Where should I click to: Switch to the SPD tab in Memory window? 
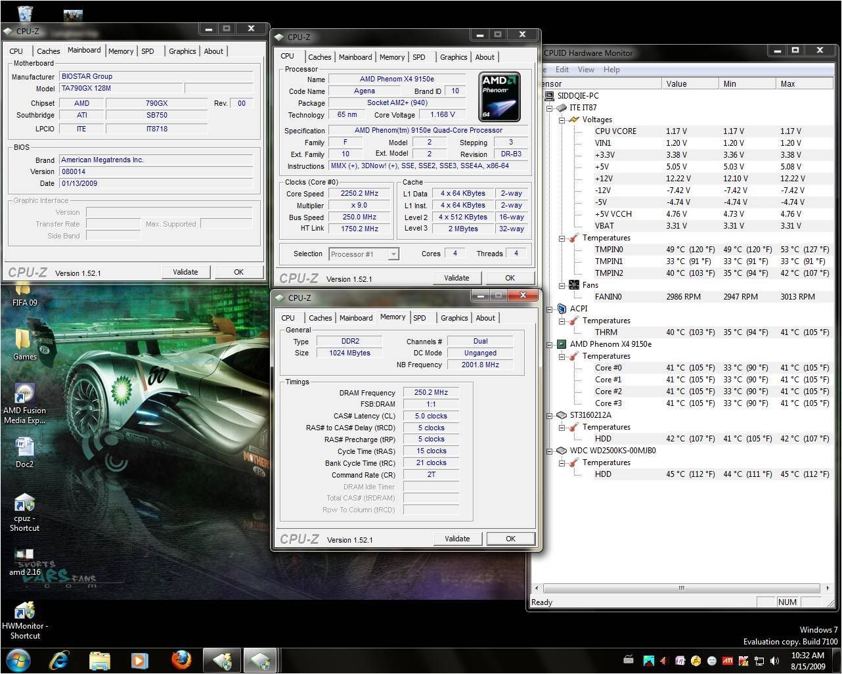click(x=419, y=318)
